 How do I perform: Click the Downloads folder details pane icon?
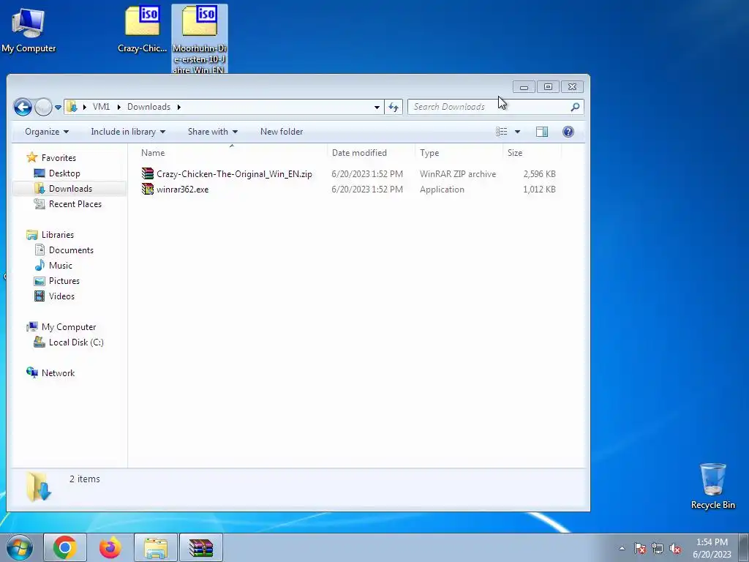click(38, 486)
